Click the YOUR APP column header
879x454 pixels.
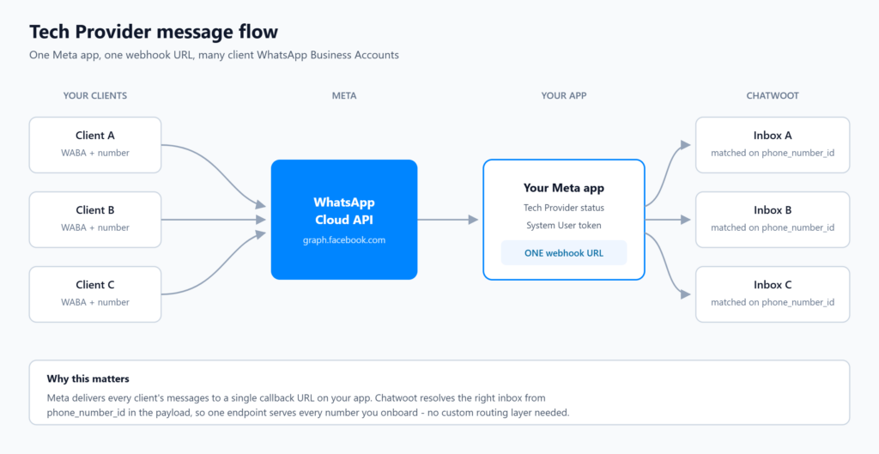(564, 95)
